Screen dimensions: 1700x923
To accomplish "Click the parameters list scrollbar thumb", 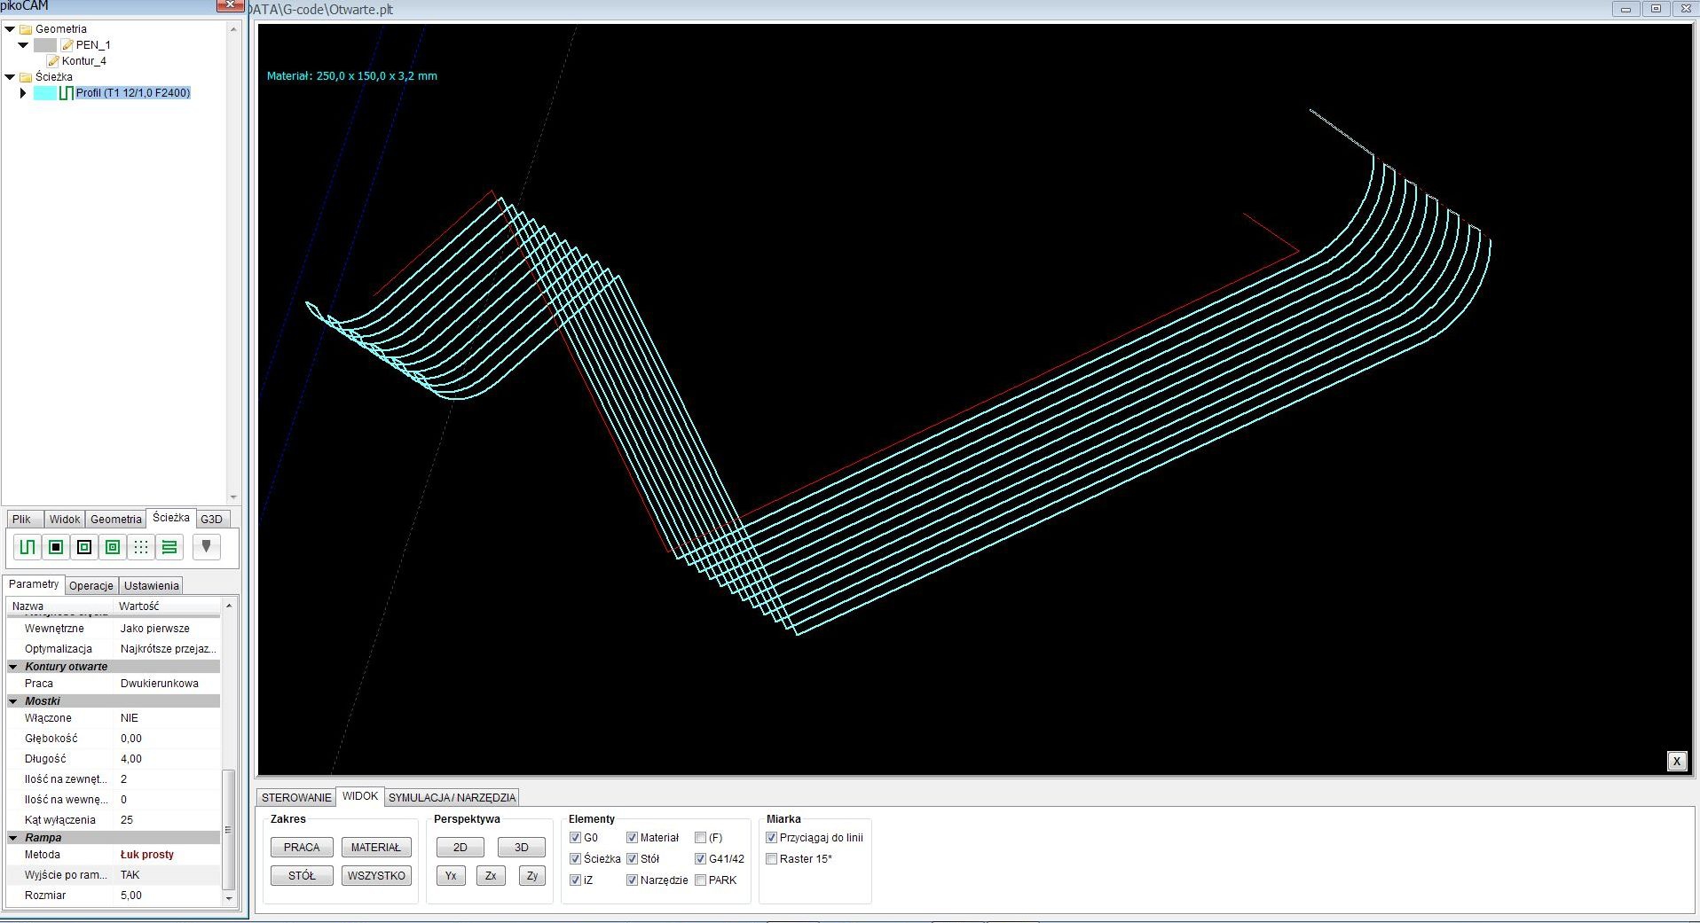I will click(x=228, y=830).
